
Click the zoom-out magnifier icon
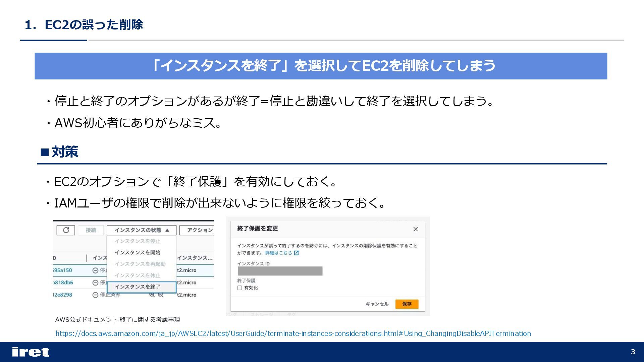tap(161, 295)
